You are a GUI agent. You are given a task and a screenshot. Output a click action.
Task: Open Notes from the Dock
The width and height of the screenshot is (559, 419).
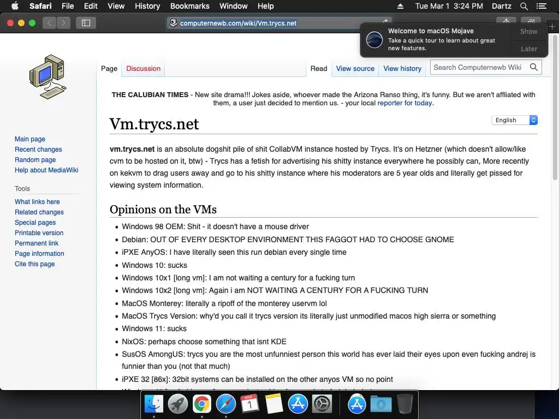click(274, 404)
